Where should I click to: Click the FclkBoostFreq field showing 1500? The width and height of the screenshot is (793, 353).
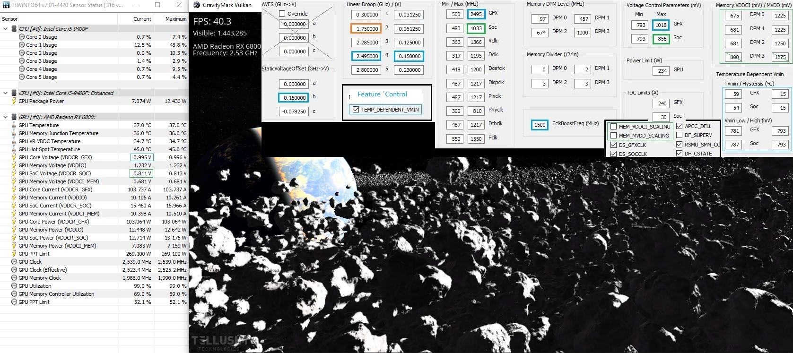pyautogui.click(x=540, y=125)
